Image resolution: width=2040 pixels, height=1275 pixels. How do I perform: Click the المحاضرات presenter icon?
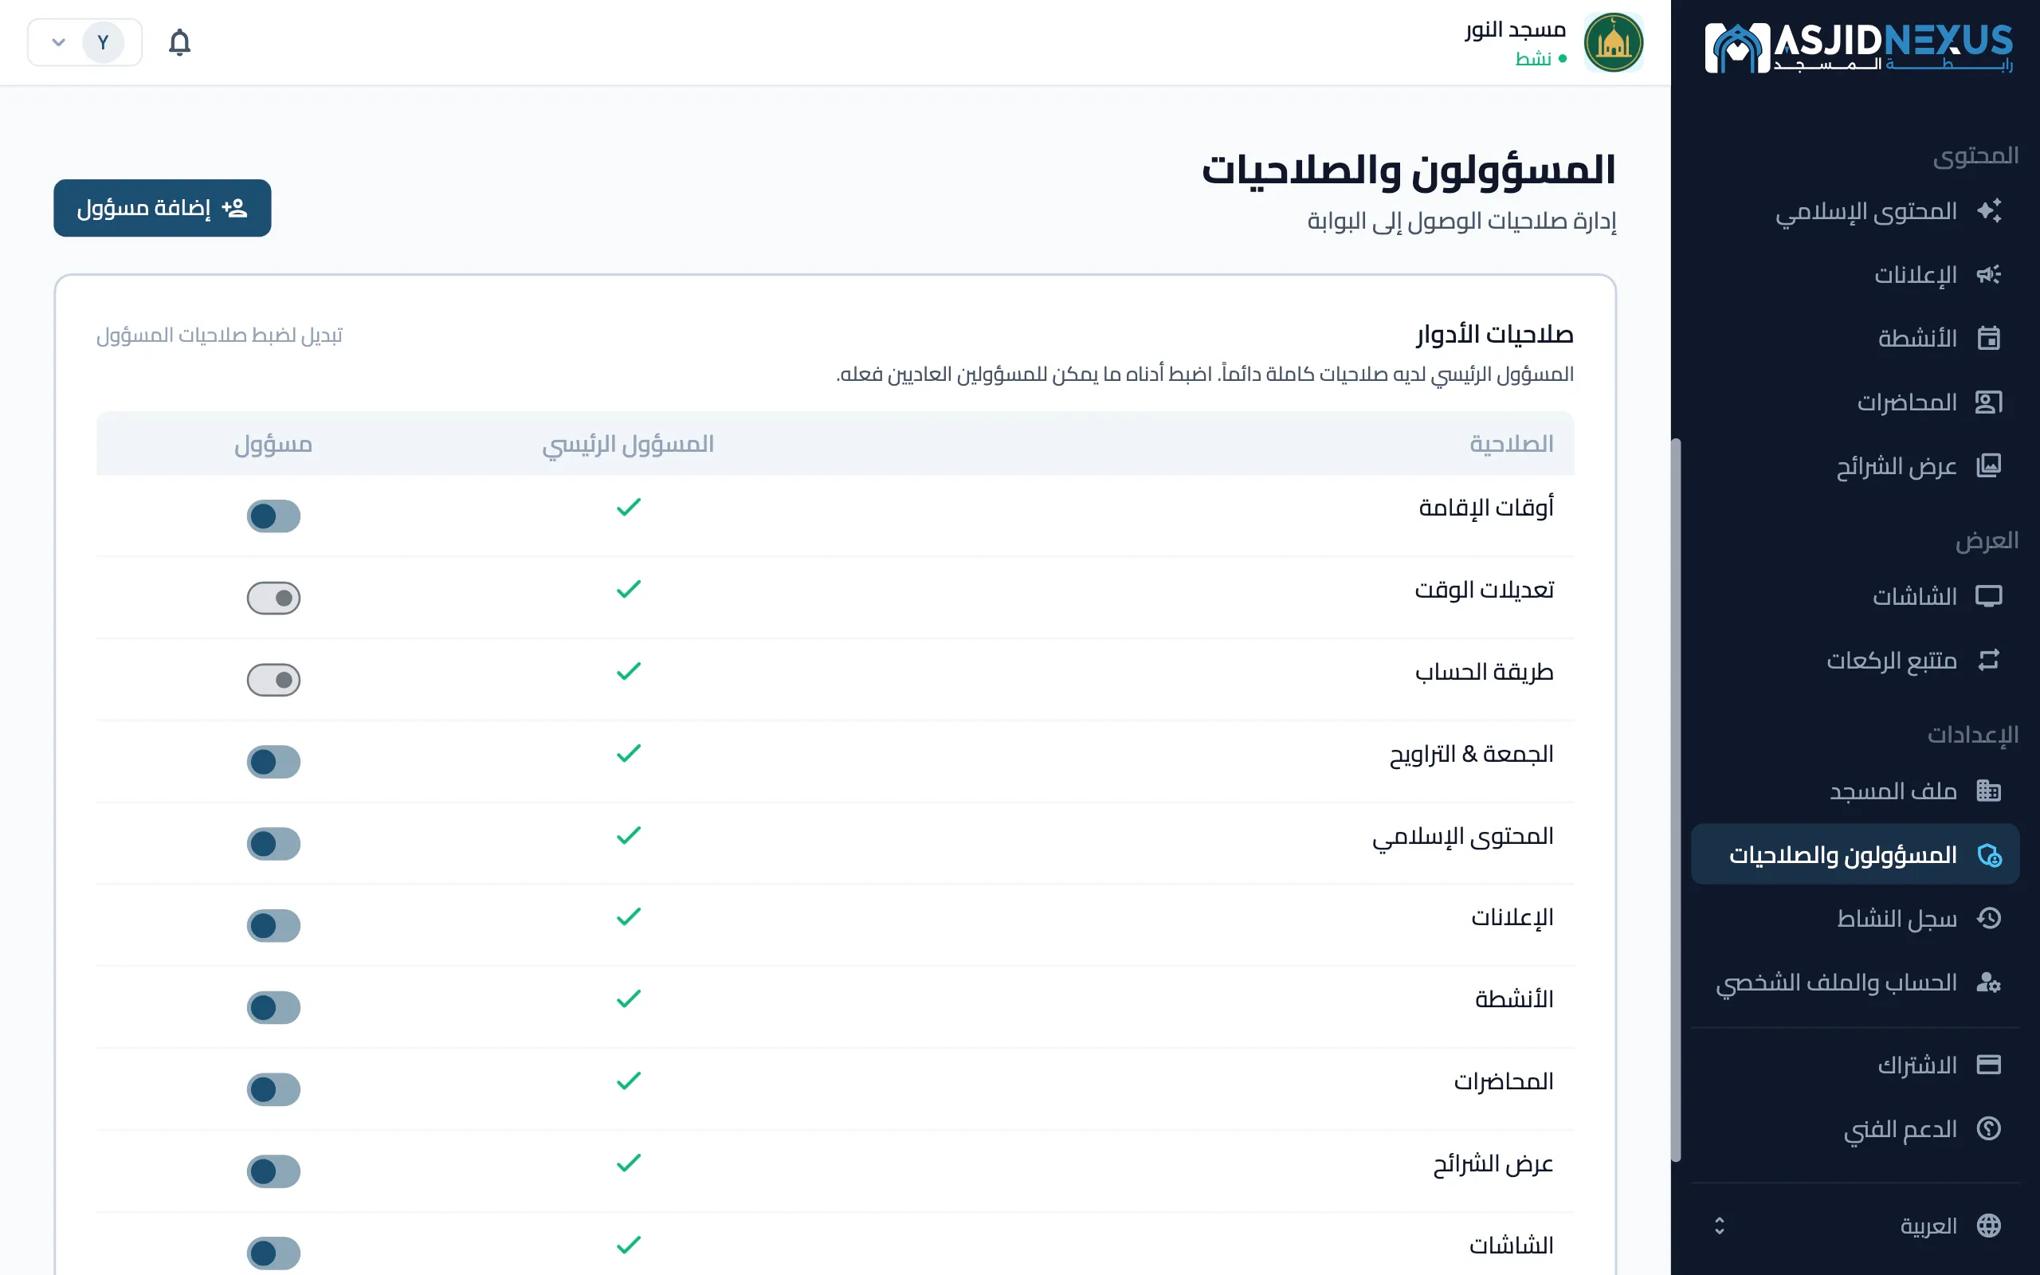pos(1988,402)
